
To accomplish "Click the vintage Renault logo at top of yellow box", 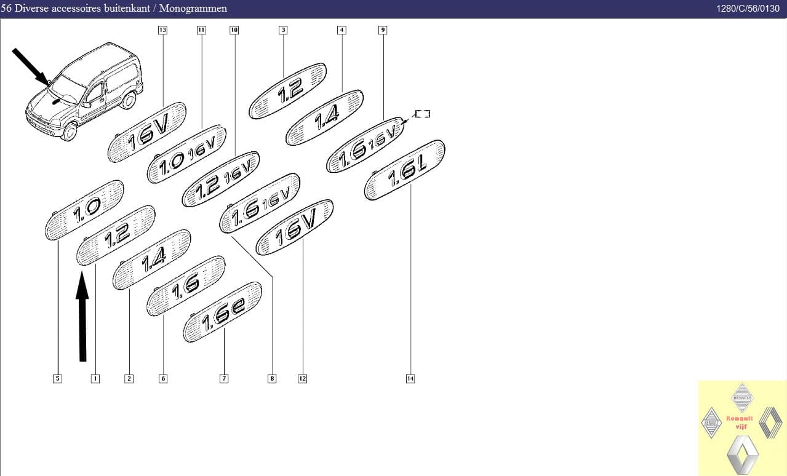I will [743, 397].
